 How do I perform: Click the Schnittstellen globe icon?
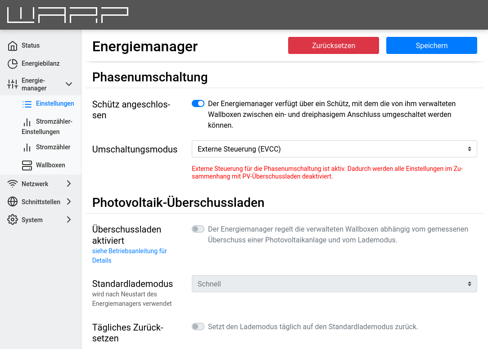tap(12, 201)
